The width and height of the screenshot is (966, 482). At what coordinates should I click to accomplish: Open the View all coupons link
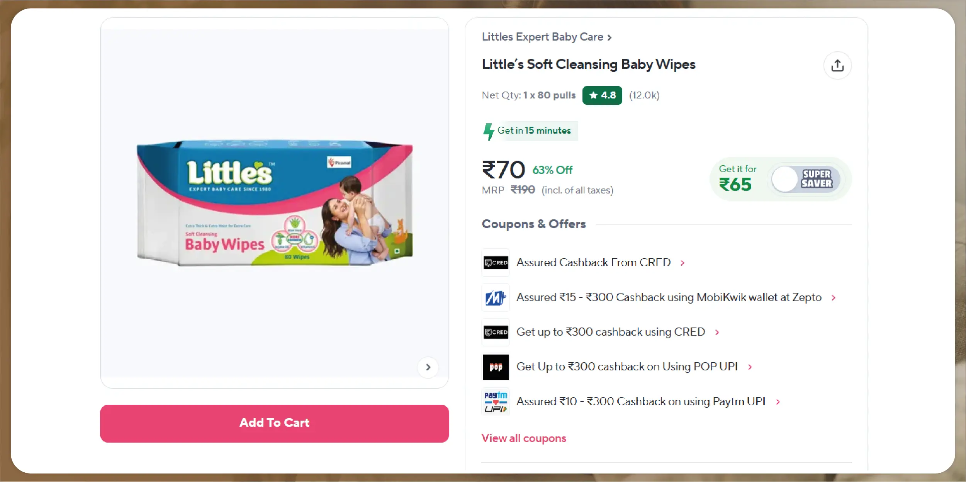click(524, 438)
